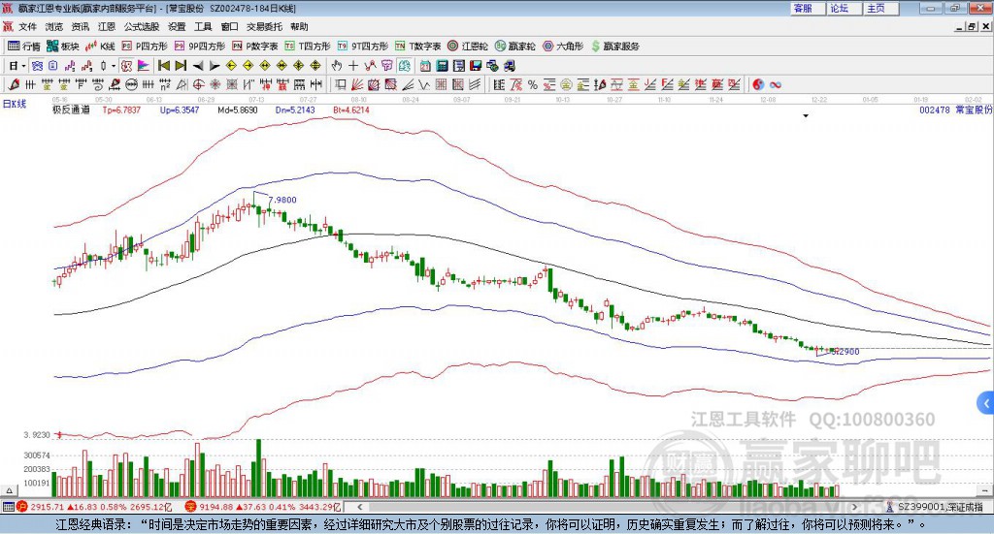Open the 浏览 menu
The height and width of the screenshot is (534, 994).
pyautogui.click(x=54, y=26)
